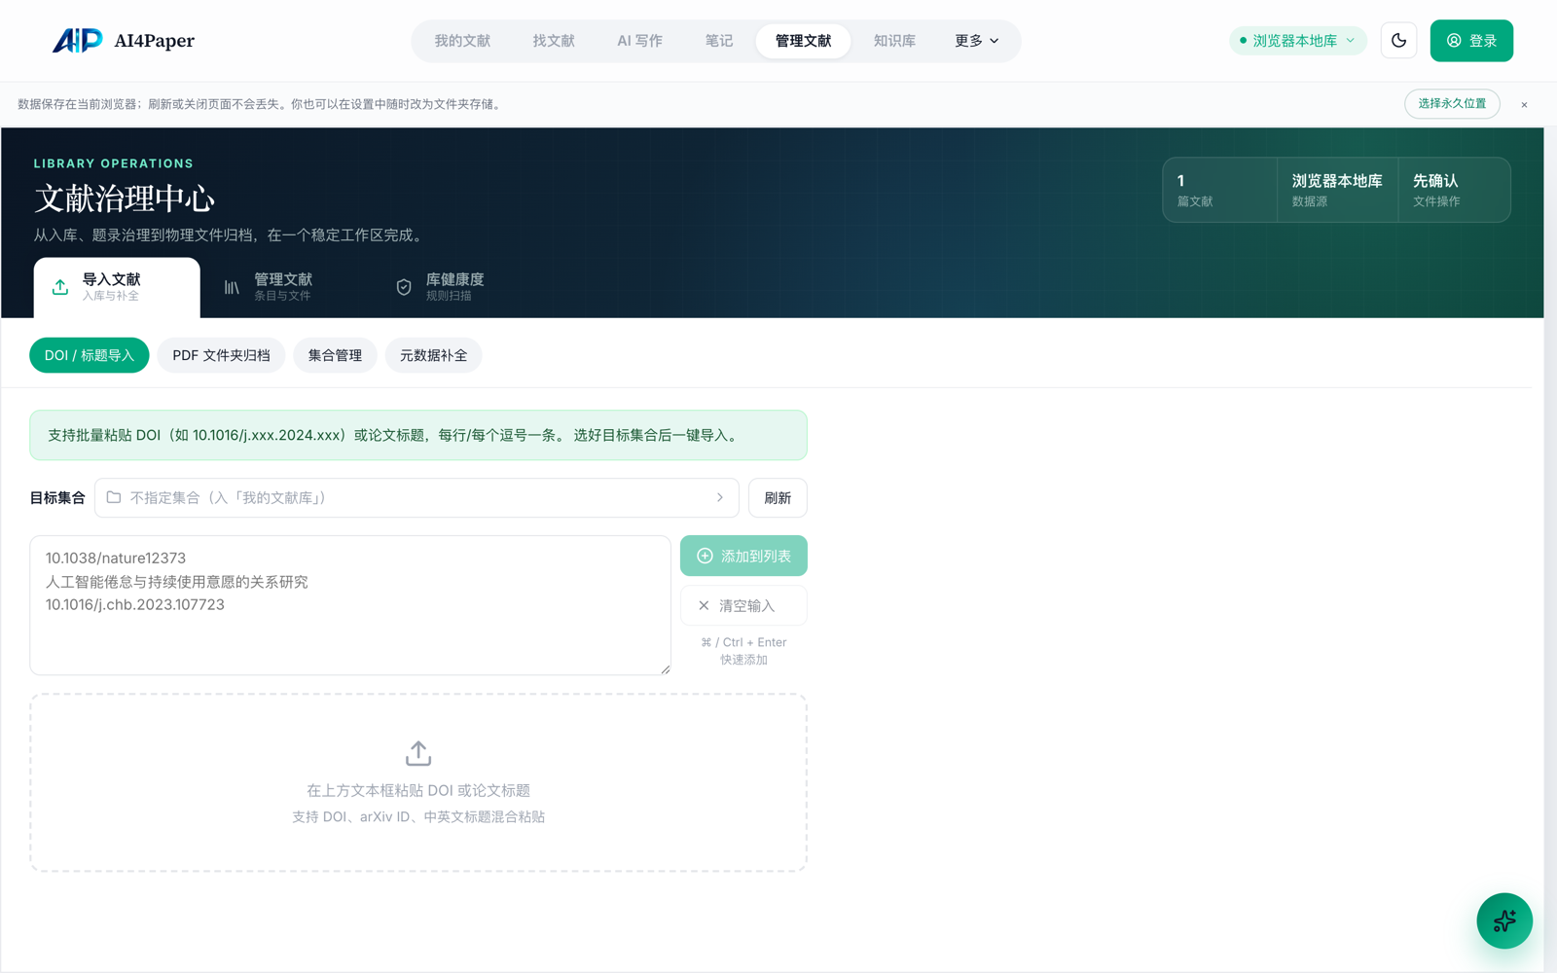Screen dimensions: 1557x973
Task: Click the shield icon of 库健康度
Action: coord(404,287)
